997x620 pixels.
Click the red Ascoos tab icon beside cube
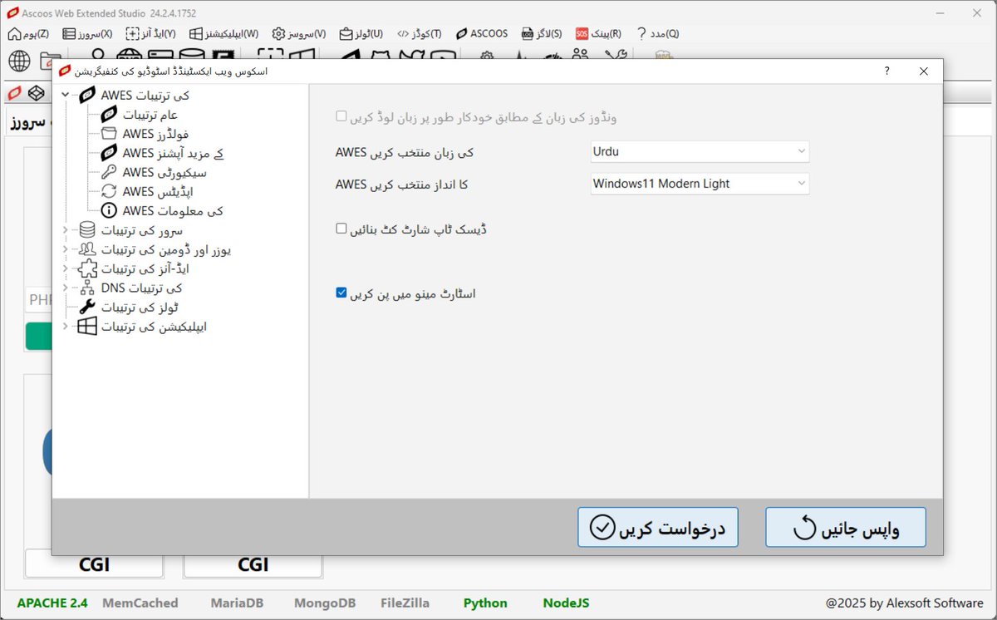[x=13, y=92]
